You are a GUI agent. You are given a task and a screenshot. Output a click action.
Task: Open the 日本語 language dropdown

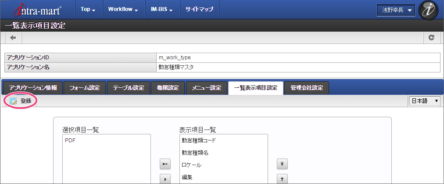coord(424,101)
